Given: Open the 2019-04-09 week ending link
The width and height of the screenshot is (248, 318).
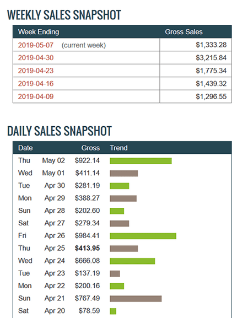Looking at the screenshot, I should 36,96.
